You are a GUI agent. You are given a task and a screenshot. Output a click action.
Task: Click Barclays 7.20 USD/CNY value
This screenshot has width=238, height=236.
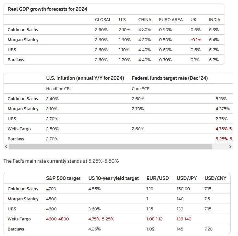tap(208, 229)
